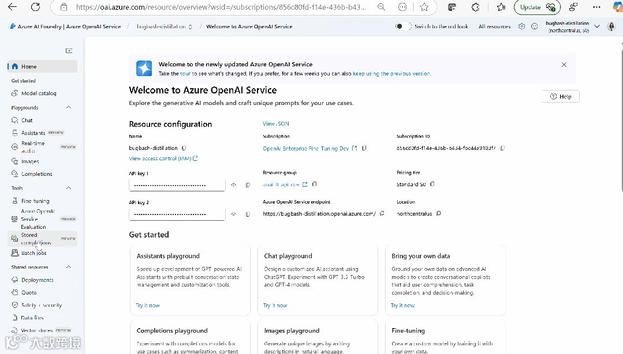Bookmark page with star icon
This screenshot has width=623, height=354.
click(424, 7)
